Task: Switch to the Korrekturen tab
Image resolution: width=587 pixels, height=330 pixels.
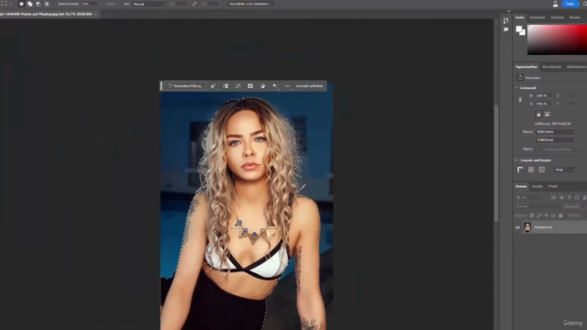Action: tap(552, 67)
